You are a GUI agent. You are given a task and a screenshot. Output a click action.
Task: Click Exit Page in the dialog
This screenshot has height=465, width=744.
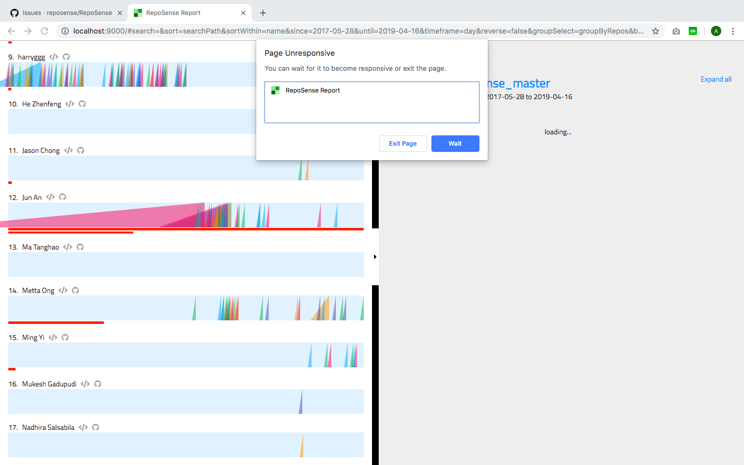403,144
